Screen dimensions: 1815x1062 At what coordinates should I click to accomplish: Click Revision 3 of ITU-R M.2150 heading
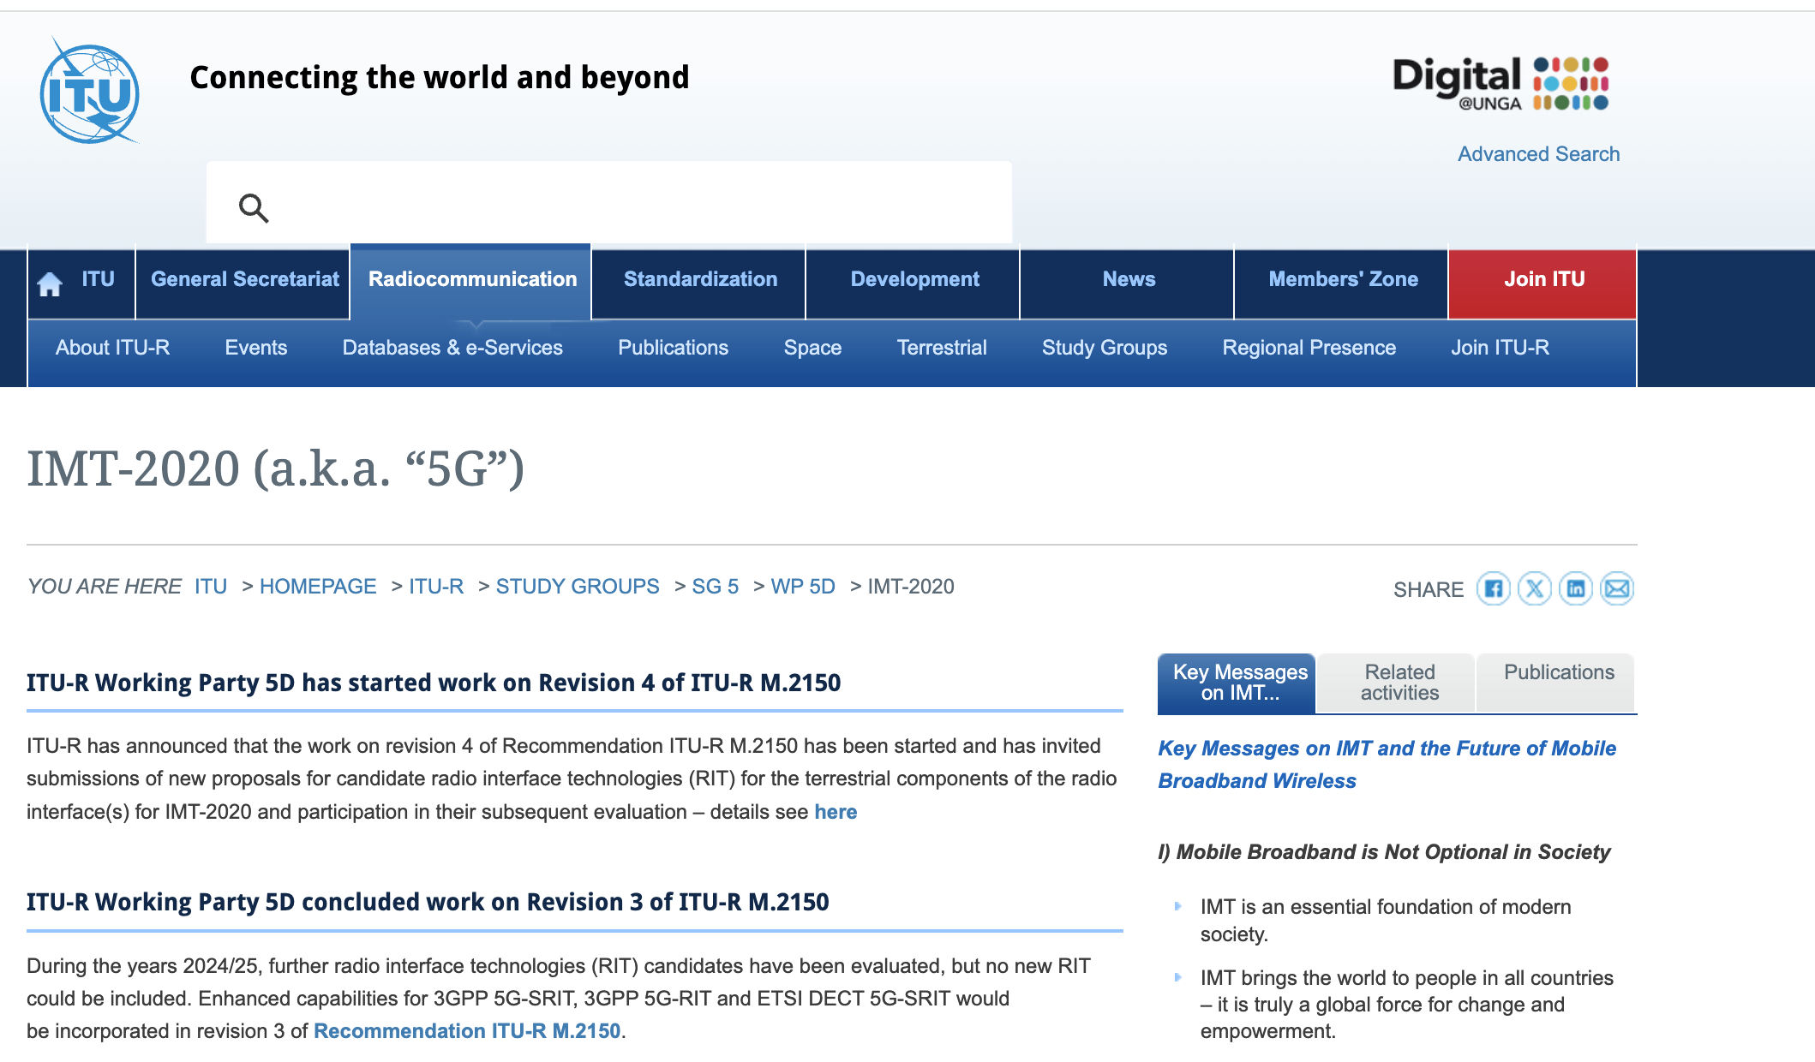[x=428, y=902]
